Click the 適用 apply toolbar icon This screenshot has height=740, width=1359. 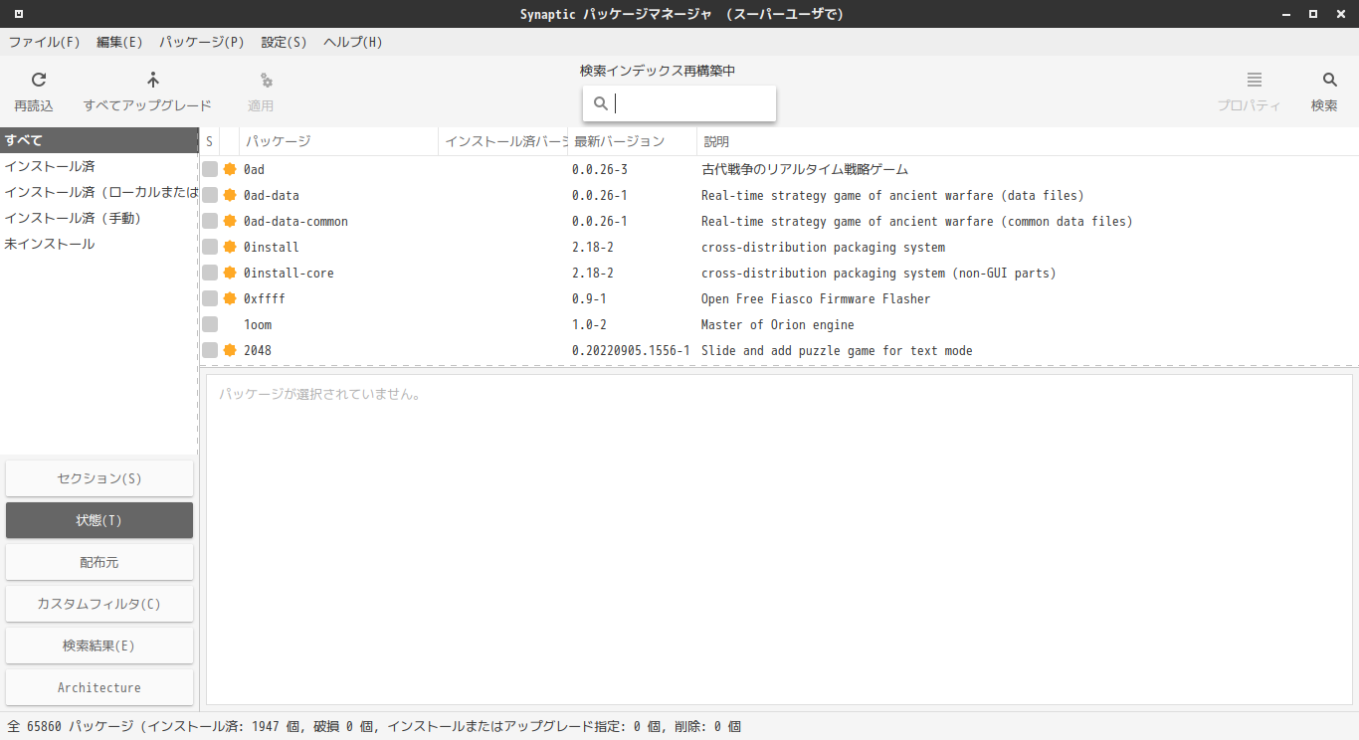pyautogui.click(x=266, y=81)
